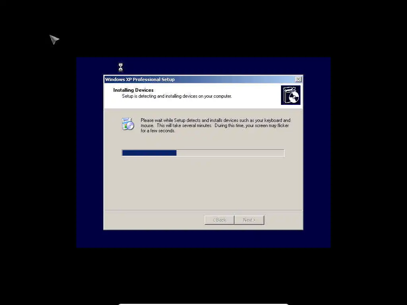Click the 'Please wait while Setup detects' paragraph
This screenshot has height=305, width=407.
pyautogui.click(x=215, y=125)
